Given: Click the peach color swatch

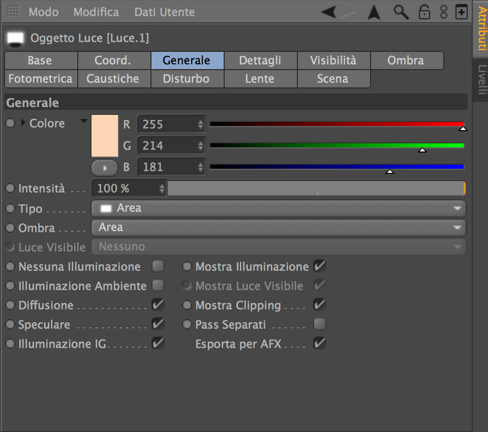Looking at the screenshot, I should coord(105,135).
